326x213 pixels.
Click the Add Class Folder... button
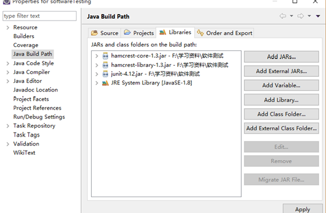coord(281,114)
